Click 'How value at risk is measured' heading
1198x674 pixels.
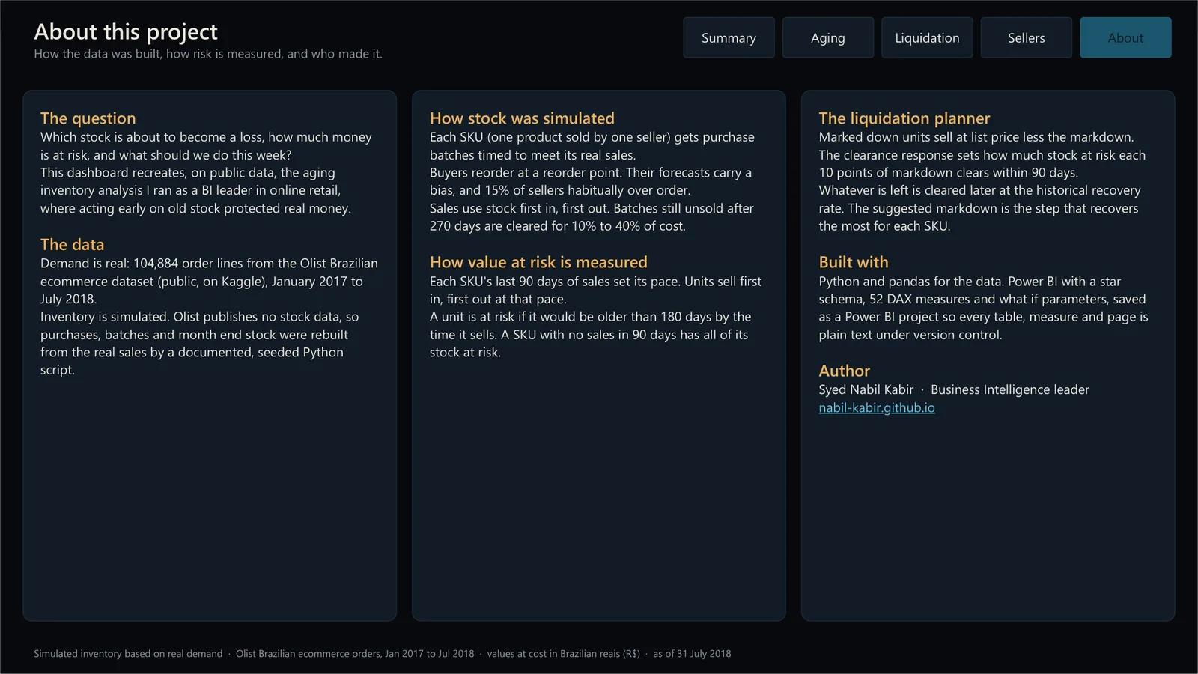(x=538, y=262)
